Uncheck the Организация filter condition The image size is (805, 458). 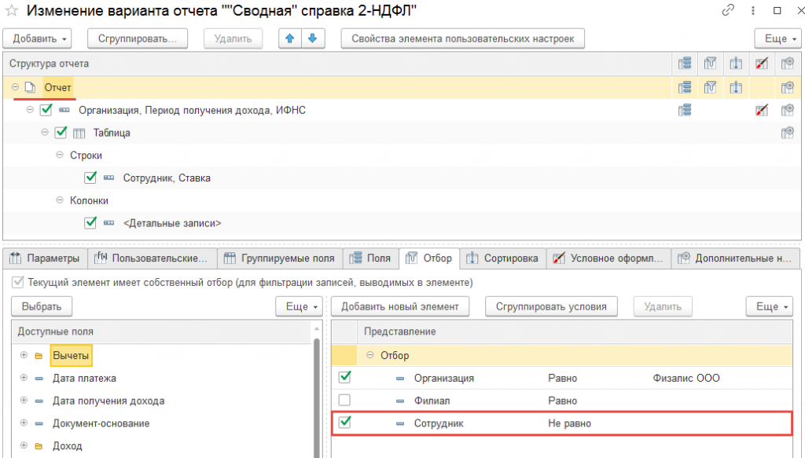[x=345, y=378]
